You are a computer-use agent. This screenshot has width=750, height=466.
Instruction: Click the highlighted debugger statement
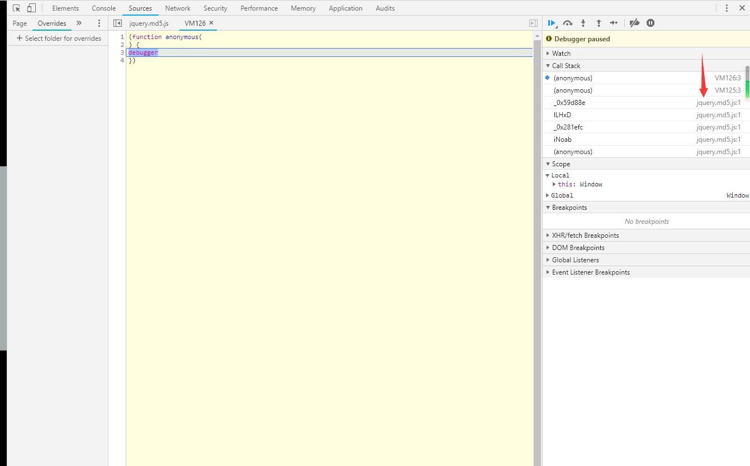point(143,52)
